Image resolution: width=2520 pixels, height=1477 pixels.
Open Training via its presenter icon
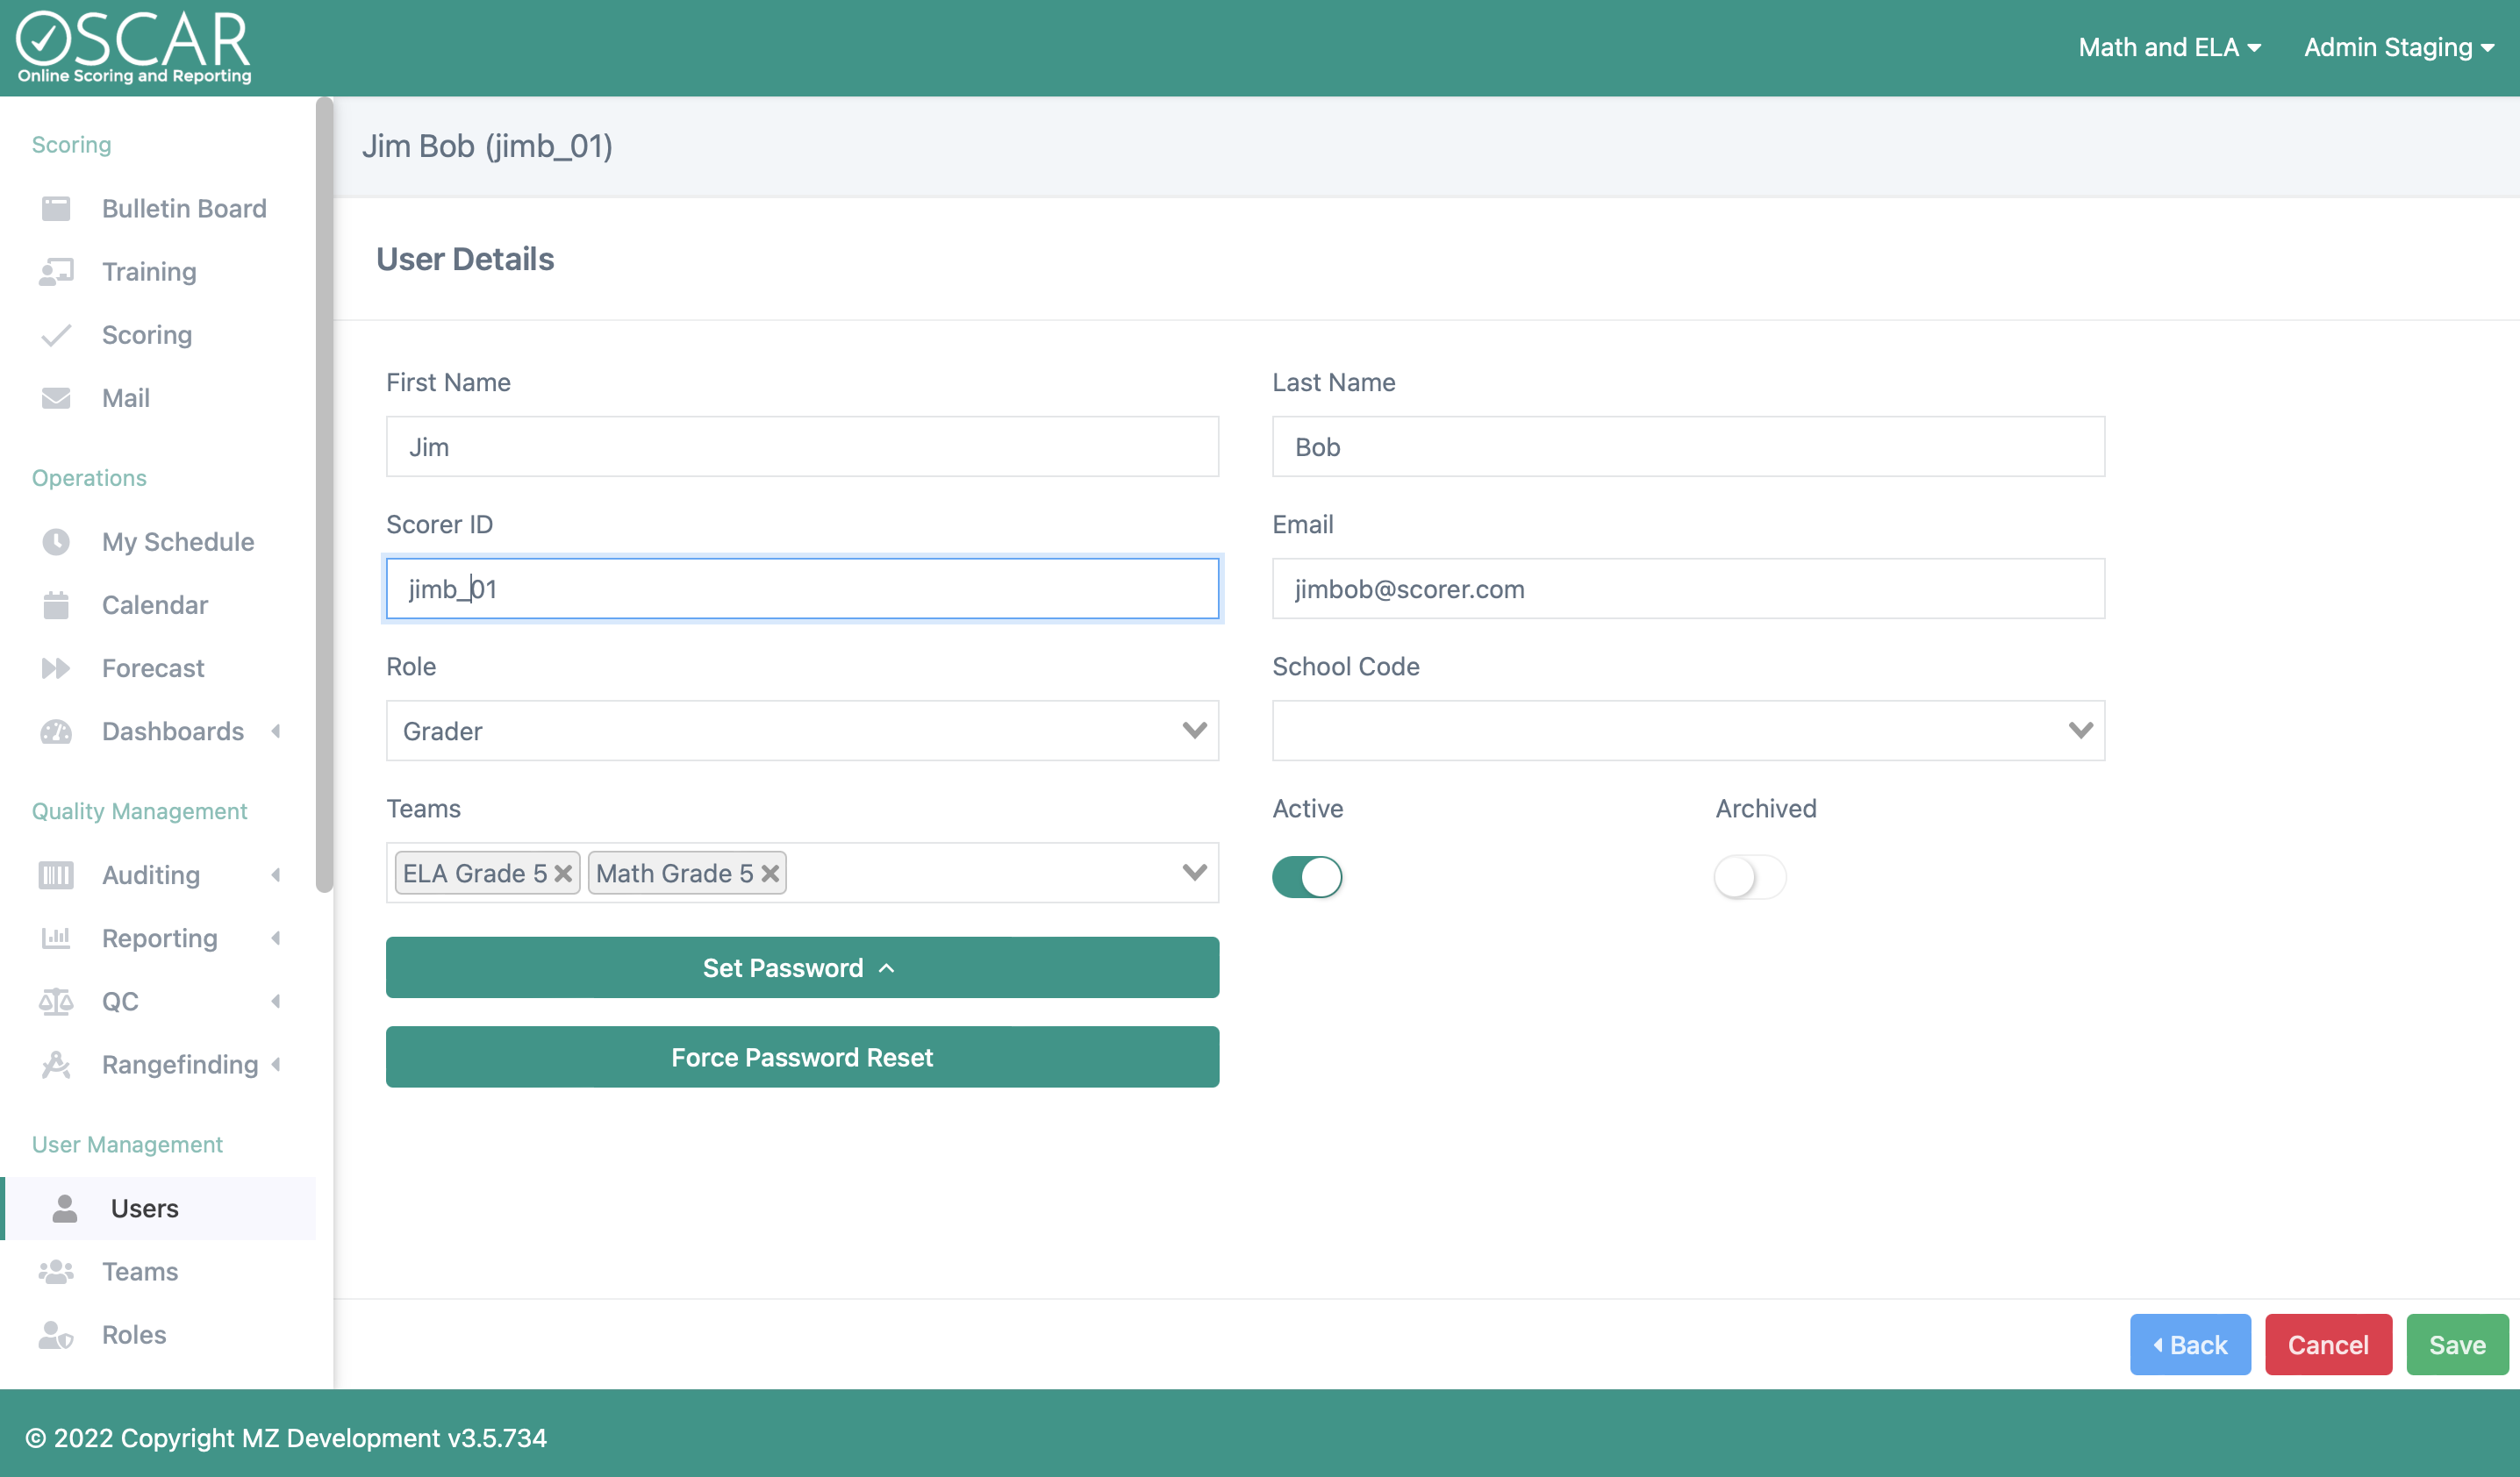tap(56, 272)
